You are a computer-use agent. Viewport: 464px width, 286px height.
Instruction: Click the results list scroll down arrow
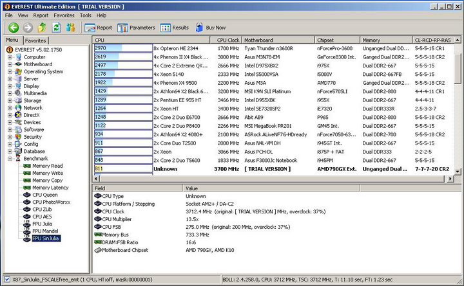coord(458,171)
